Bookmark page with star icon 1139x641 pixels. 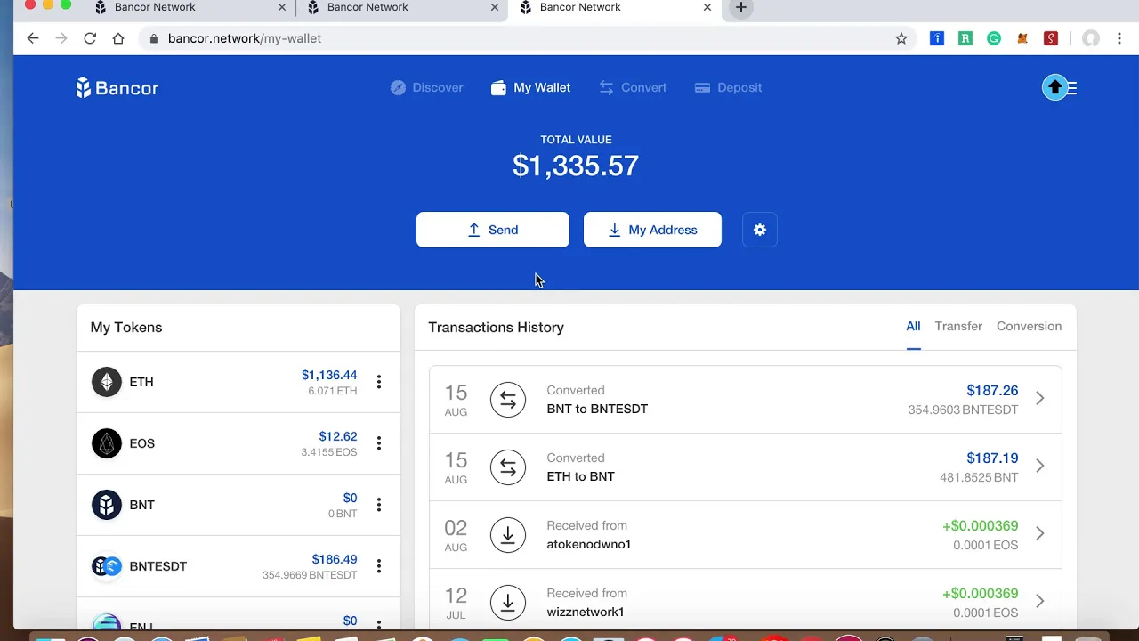[901, 38]
